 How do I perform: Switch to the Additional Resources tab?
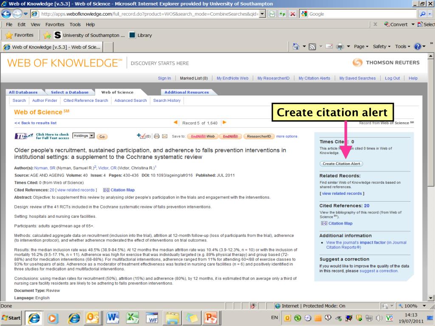(x=186, y=92)
